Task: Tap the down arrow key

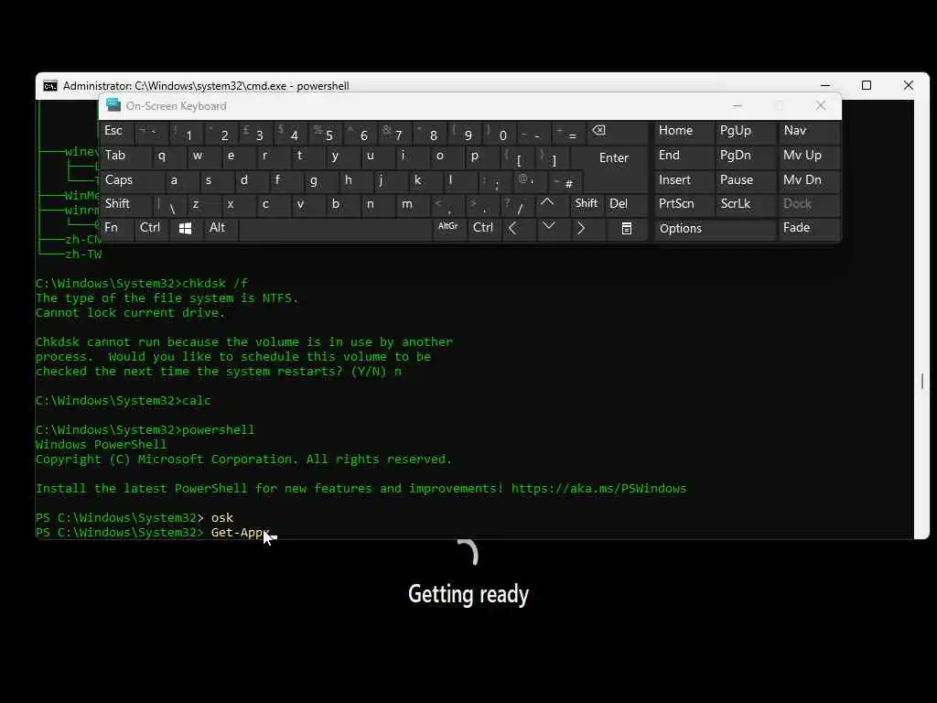Action: 549,226
